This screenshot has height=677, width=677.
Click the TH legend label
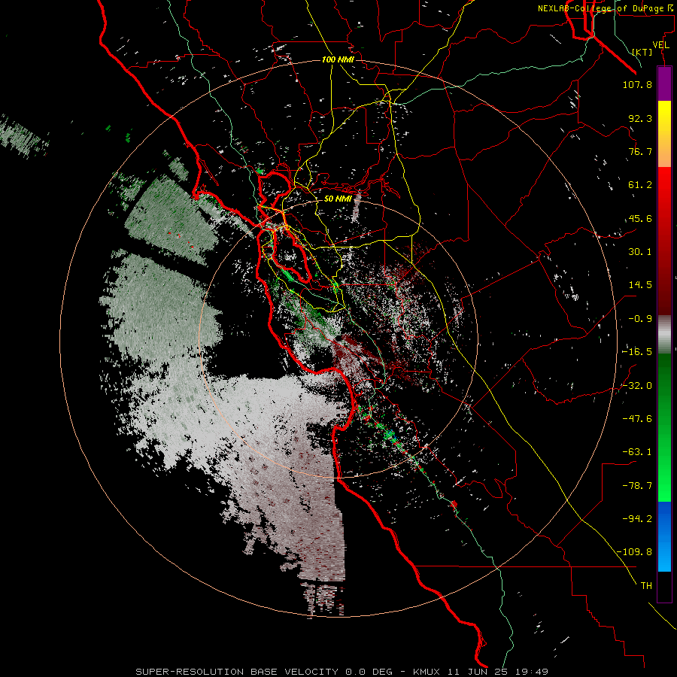pos(646,586)
